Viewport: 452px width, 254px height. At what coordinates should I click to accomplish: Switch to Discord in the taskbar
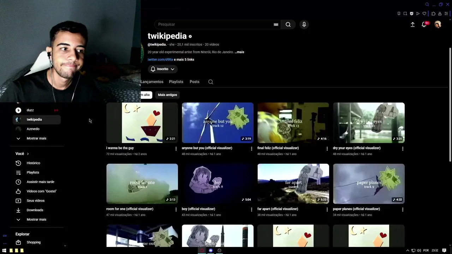(x=211, y=250)
